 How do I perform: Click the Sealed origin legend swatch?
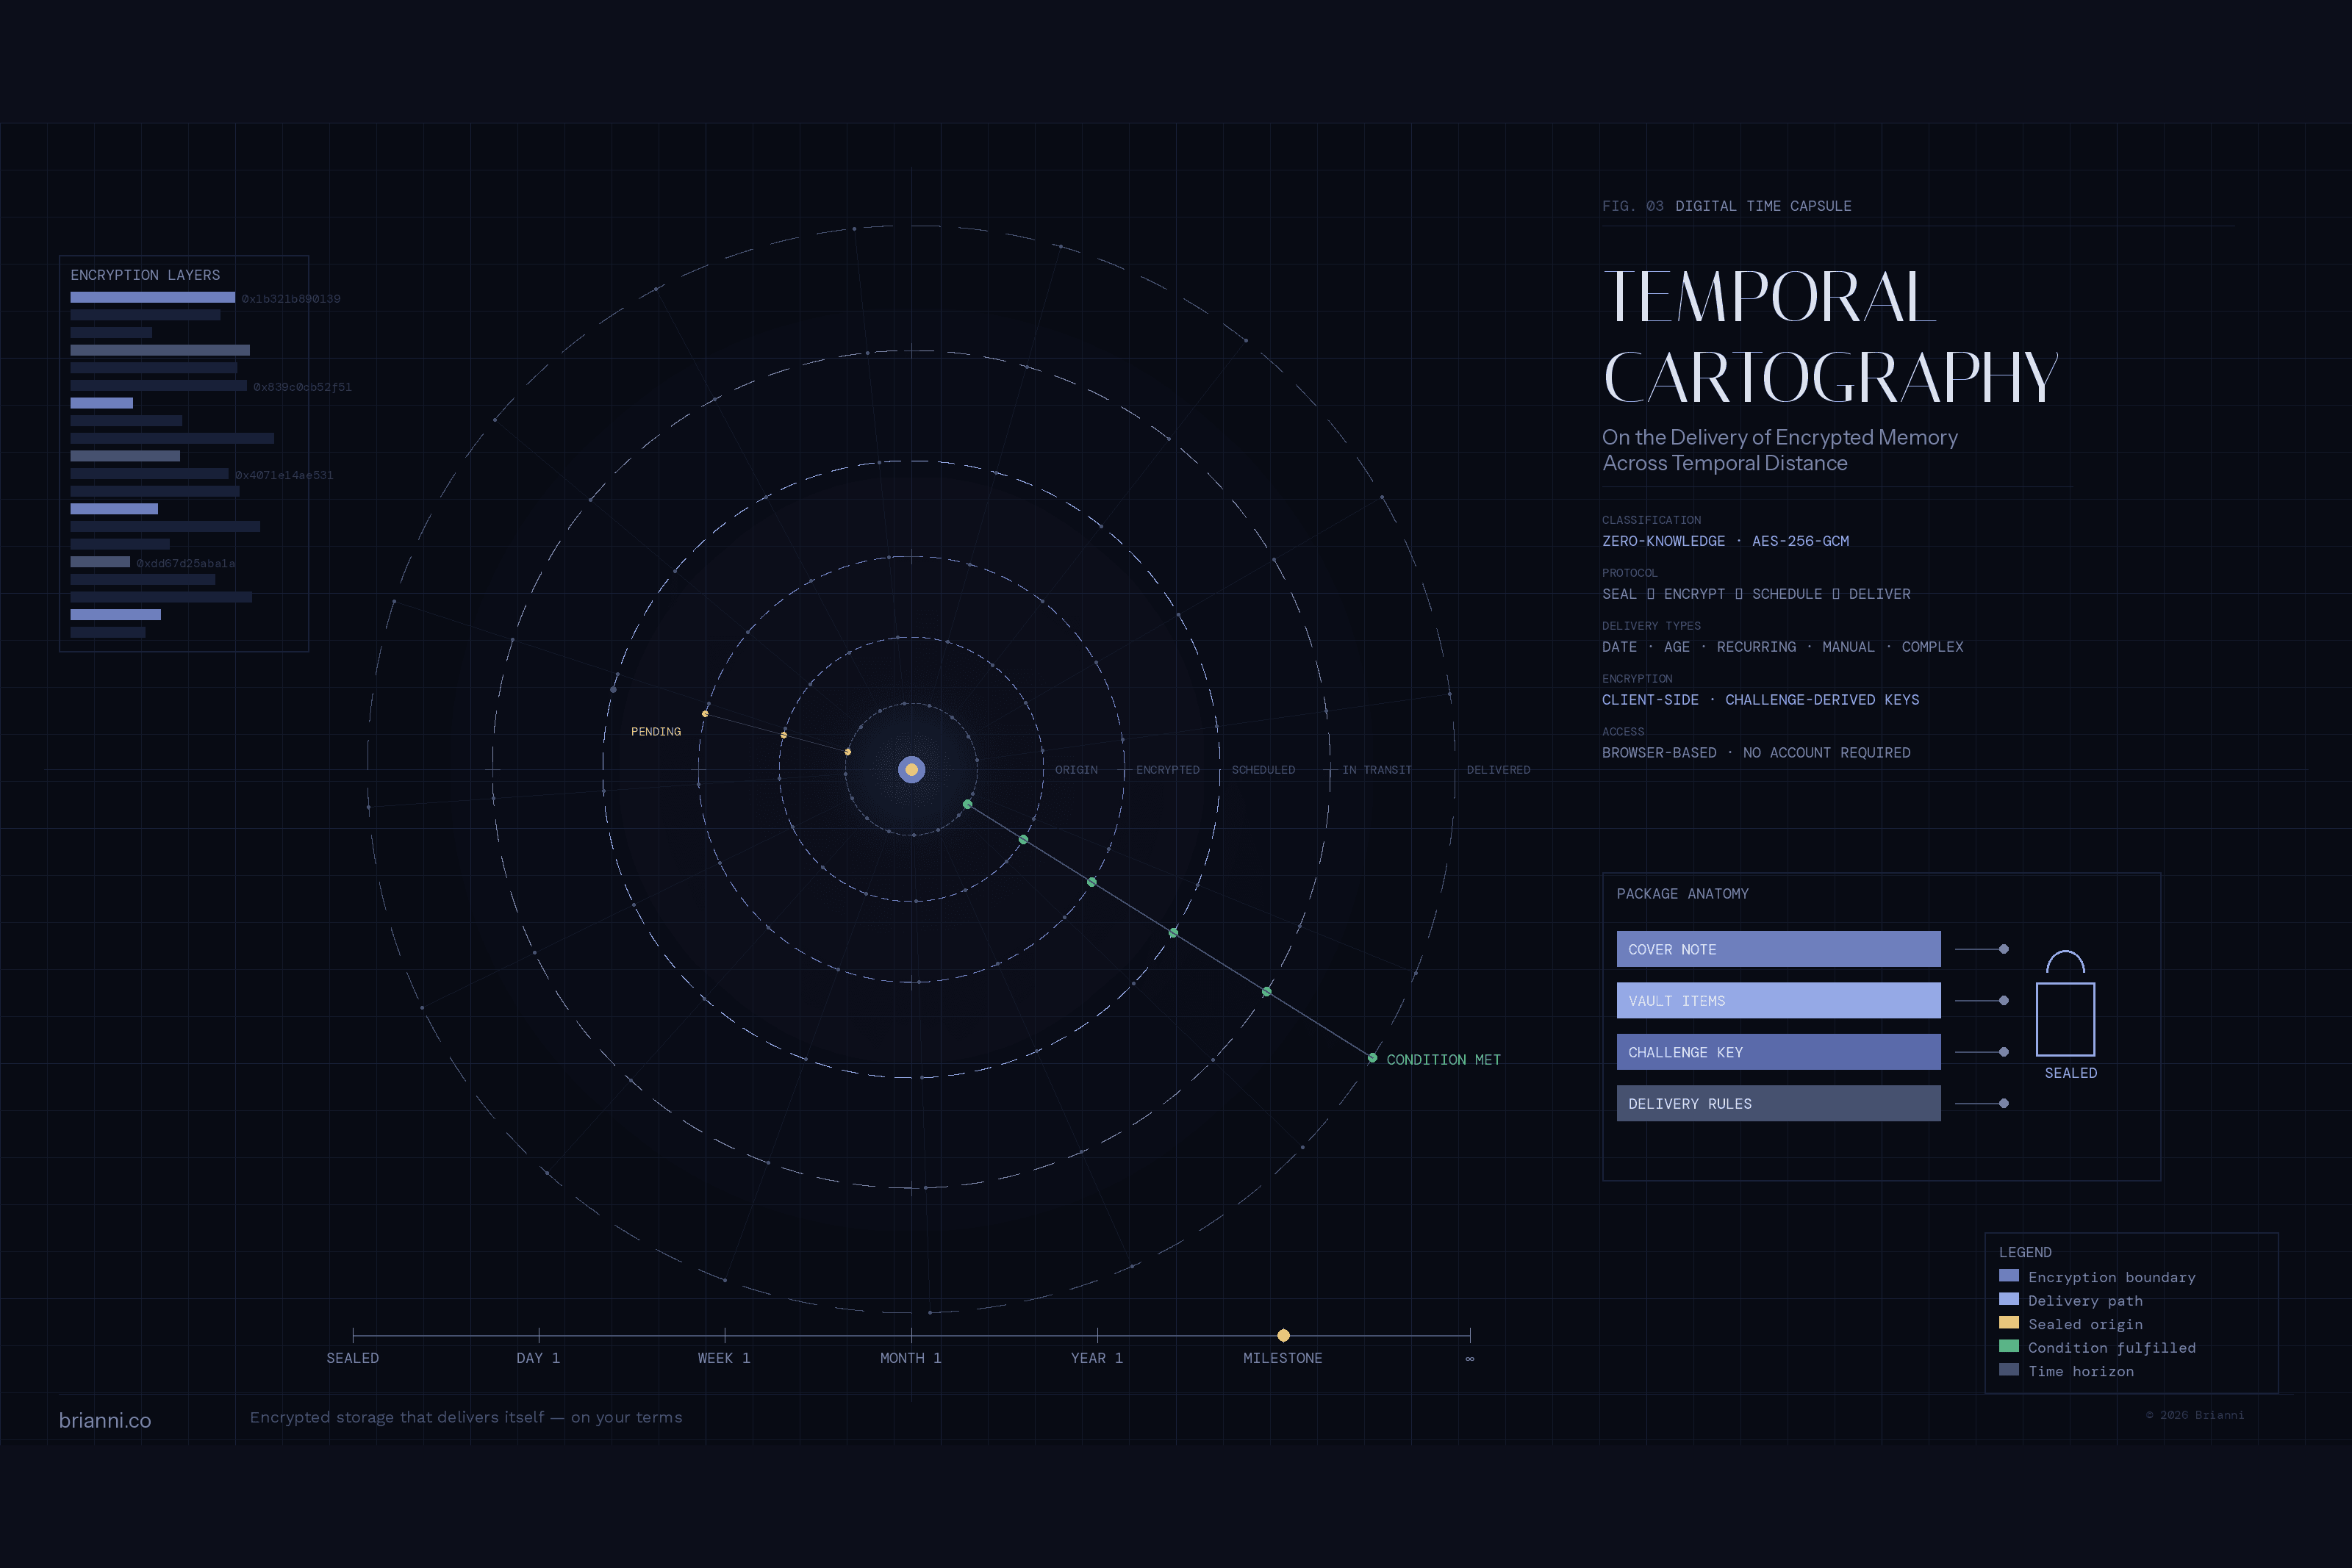2008,1322
